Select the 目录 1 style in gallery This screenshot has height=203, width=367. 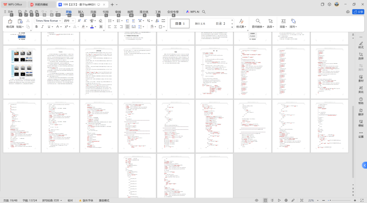point(180,24)
